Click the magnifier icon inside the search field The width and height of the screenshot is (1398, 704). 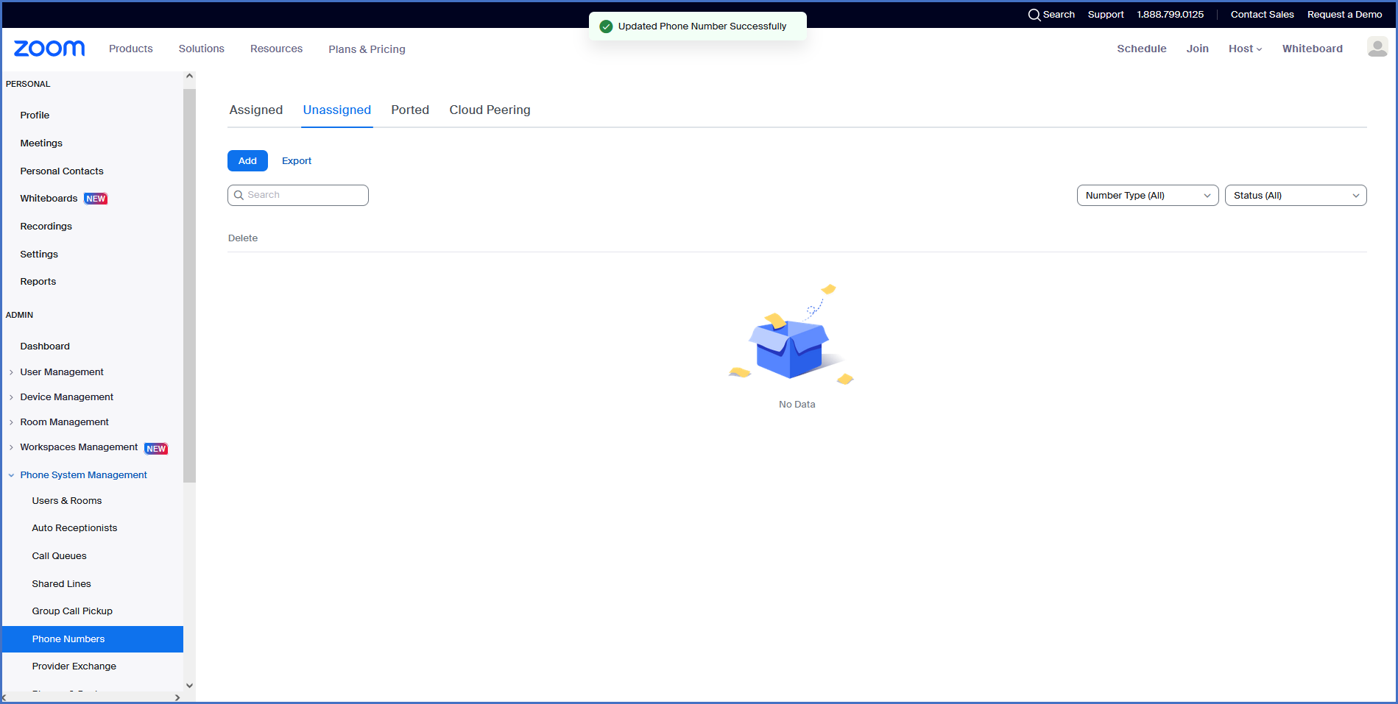tap(239, 194)
